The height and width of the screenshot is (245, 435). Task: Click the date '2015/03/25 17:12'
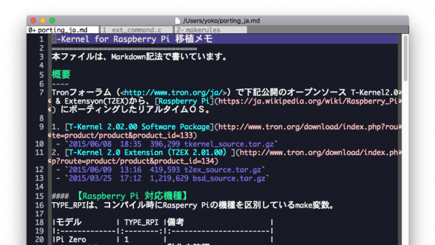coord(105,178)
